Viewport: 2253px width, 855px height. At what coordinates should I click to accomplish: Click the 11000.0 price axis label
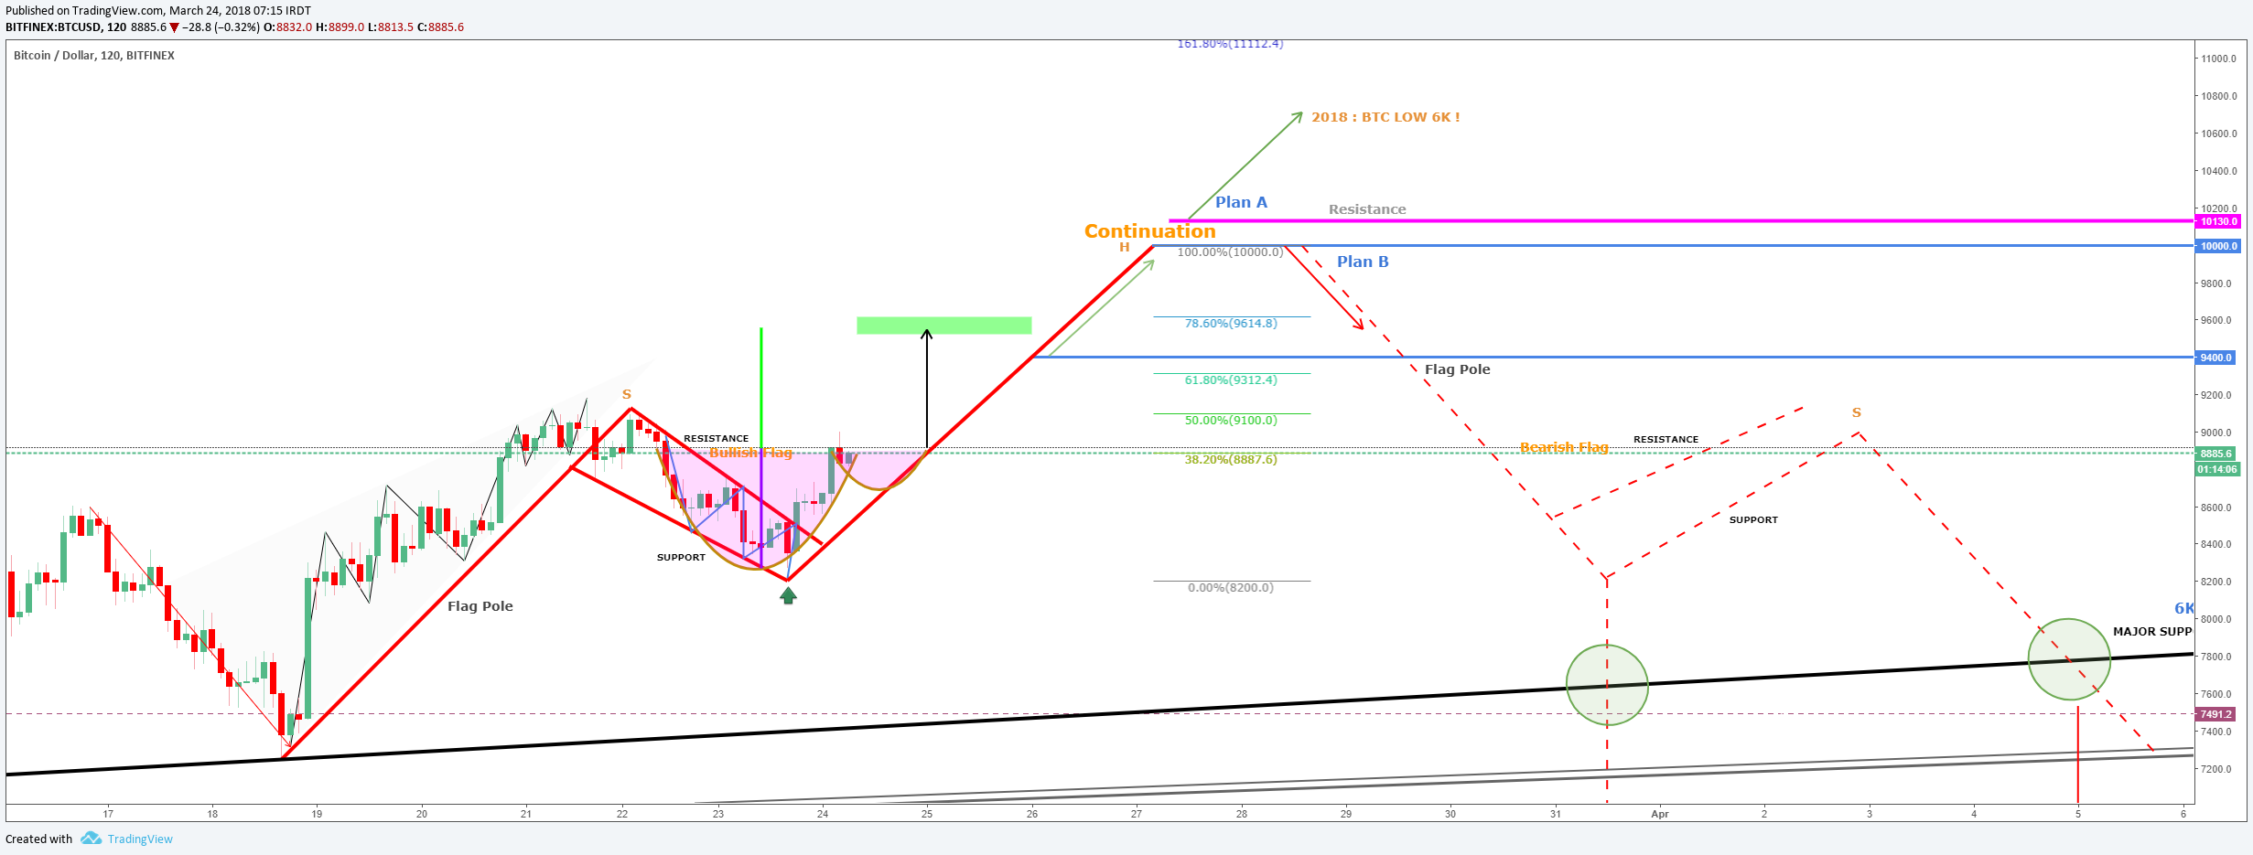click(2219, 59)
